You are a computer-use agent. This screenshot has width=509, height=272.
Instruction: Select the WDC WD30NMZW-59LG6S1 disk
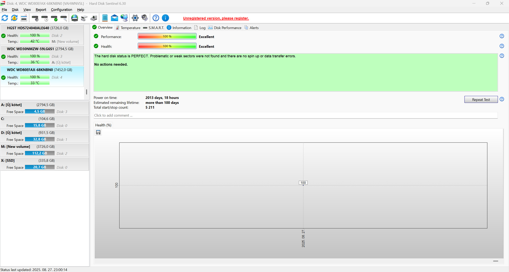click(42, 56)
